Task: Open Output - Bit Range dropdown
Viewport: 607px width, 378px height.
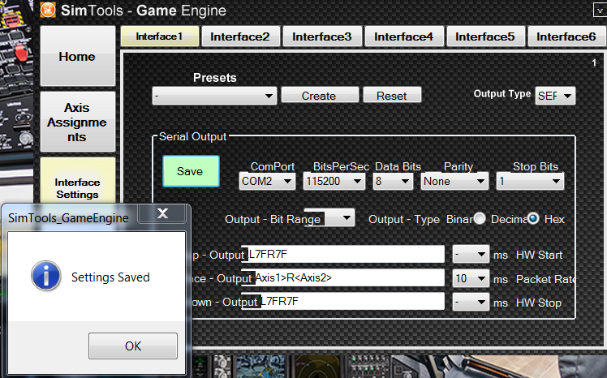Action: 339,218
